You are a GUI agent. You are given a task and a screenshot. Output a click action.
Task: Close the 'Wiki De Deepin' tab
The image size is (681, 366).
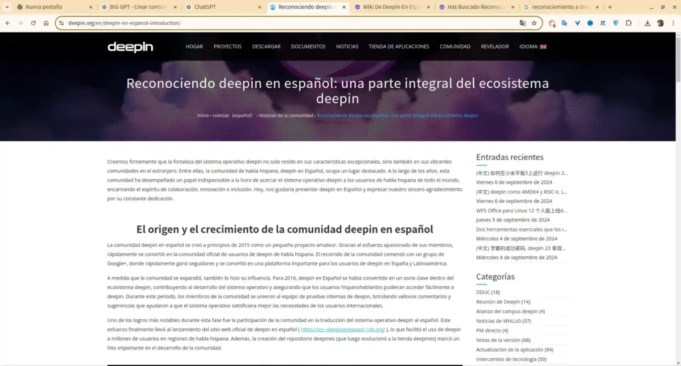click(x=428, y=7)
